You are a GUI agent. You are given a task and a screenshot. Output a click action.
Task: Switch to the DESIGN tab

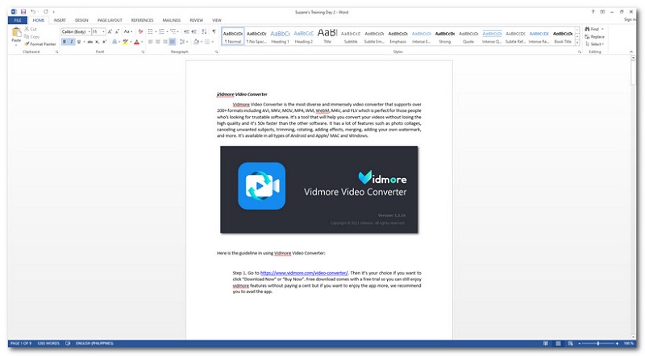(x=81, y=20)
